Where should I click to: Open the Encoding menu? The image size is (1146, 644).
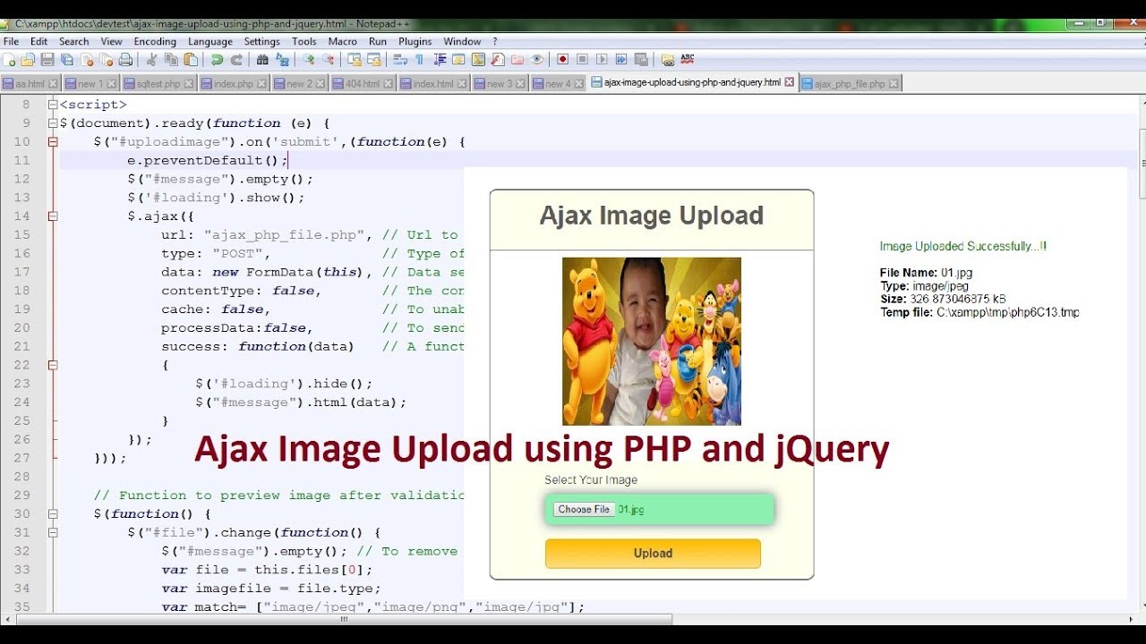155,41
